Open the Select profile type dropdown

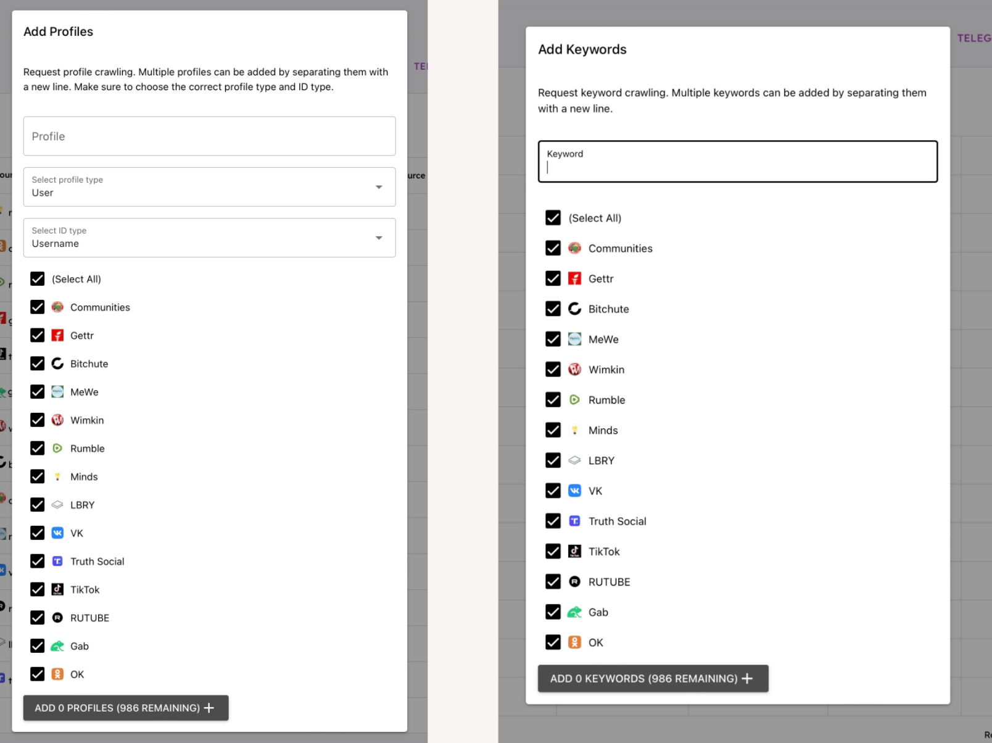pos(209,187)
